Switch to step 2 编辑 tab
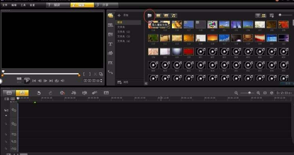Screen dimensions: 294x155 pos(82,5)
